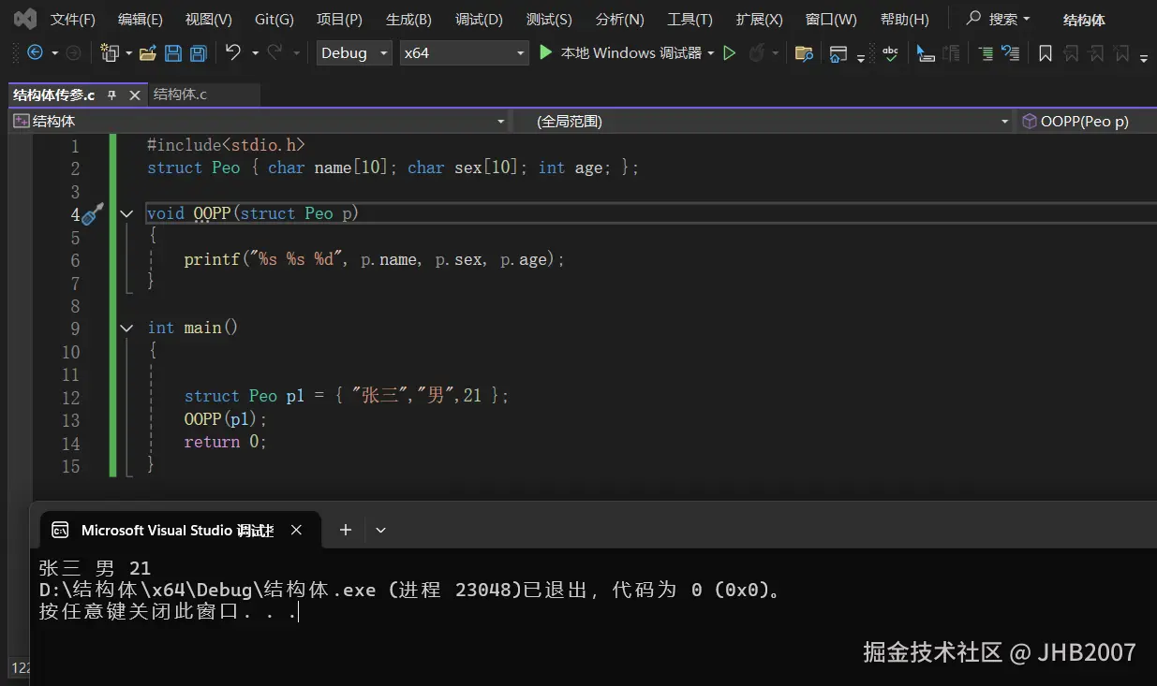Run the program without debugging

click(730, 53)
